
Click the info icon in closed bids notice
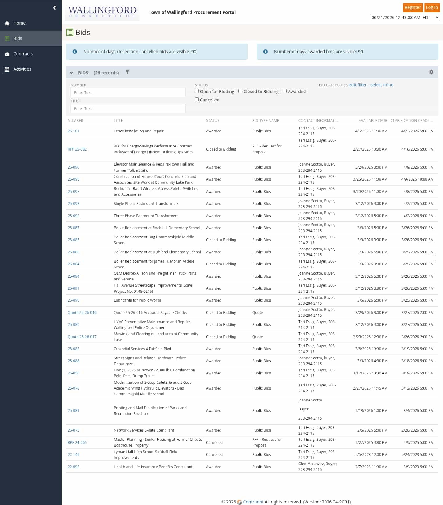(x=75, y=52)
